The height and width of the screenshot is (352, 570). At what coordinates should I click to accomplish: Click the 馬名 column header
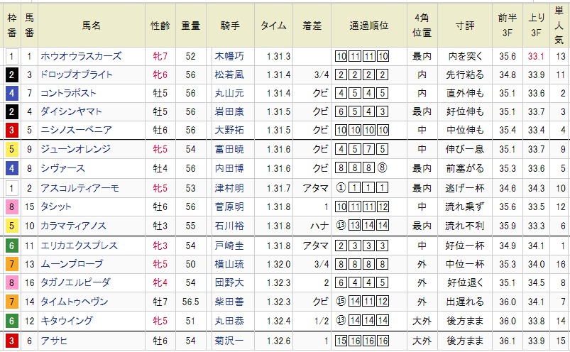pyautogui.click(x=92, y=26)
